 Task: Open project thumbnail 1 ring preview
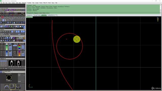[x=12, y=63]
